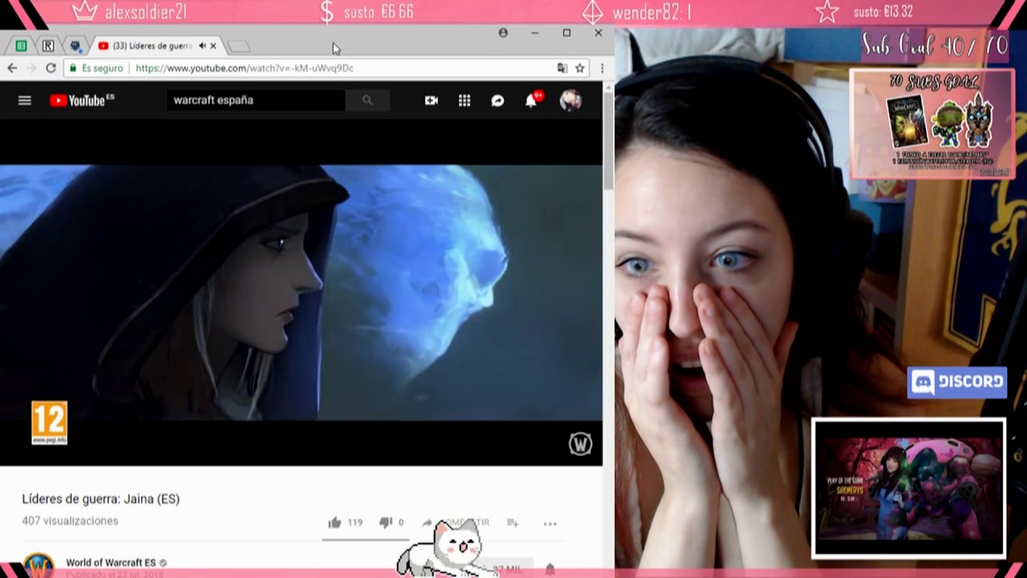Click the Play of the Game thumbnail
The height and width of the screenshot is (578, 1027).
[908, 488]
